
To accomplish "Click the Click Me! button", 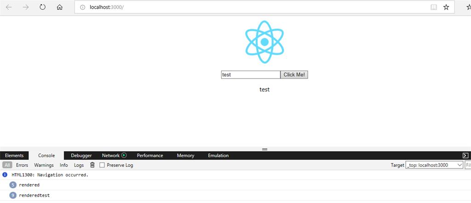I will pyautogui.click(x=294, y=75).
